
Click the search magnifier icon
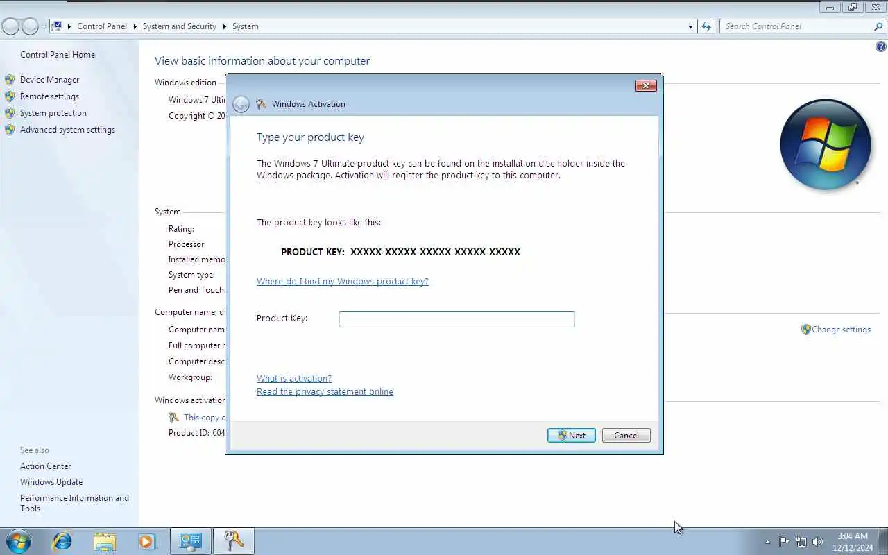(879, 26)
